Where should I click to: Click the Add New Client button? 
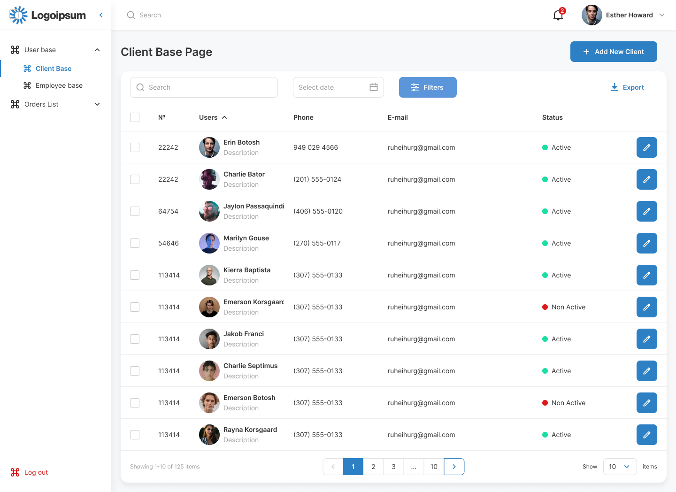tap(614, 52)
